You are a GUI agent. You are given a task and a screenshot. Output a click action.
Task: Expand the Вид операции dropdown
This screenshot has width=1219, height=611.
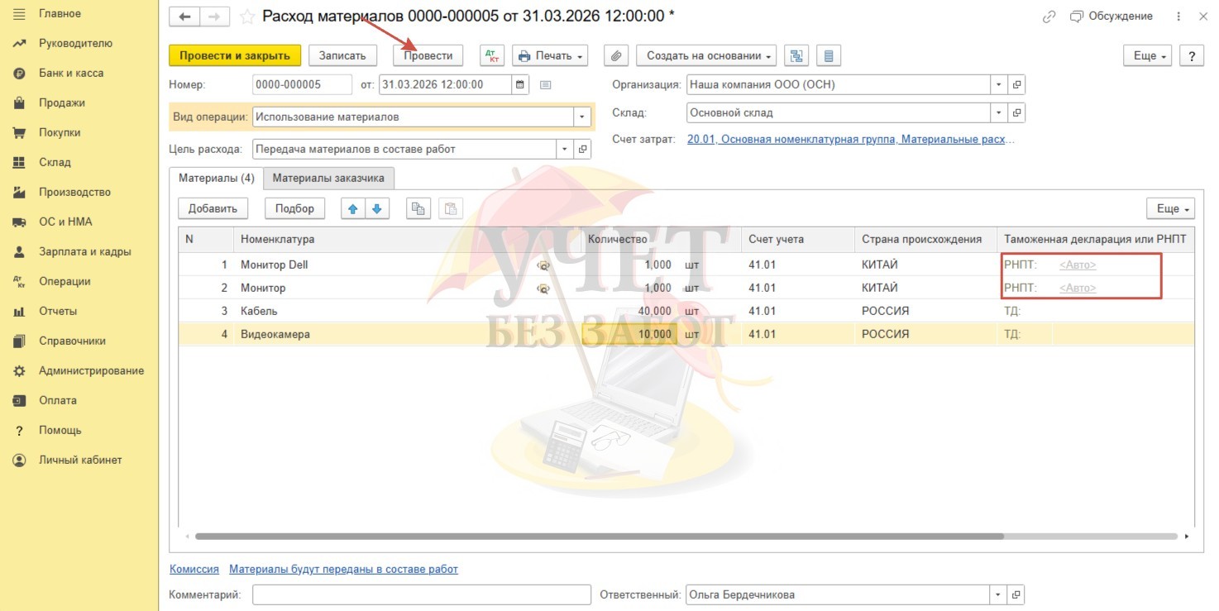click(583, 117)
